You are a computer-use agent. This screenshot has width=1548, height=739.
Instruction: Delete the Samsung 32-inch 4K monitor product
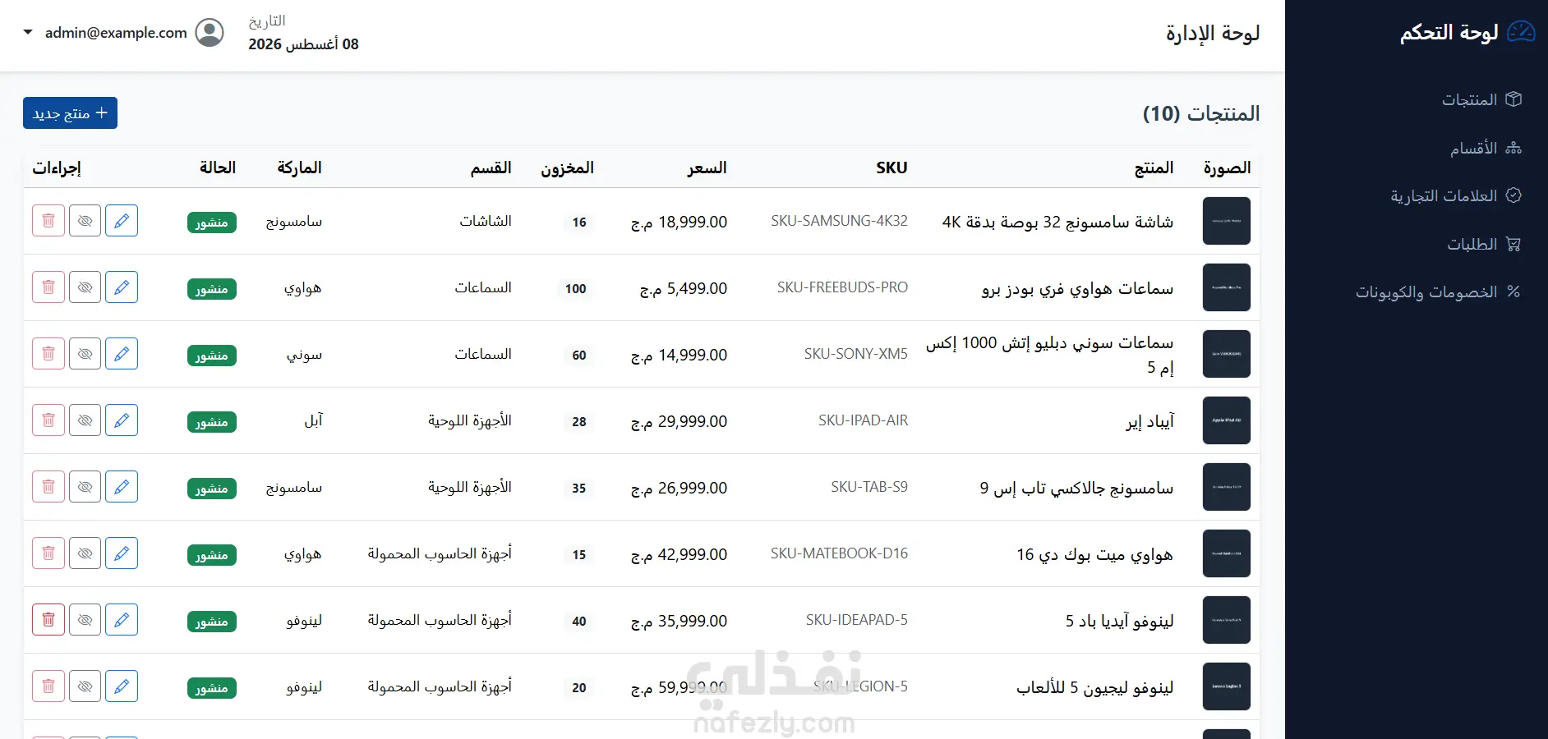click(x=48, y=221)
